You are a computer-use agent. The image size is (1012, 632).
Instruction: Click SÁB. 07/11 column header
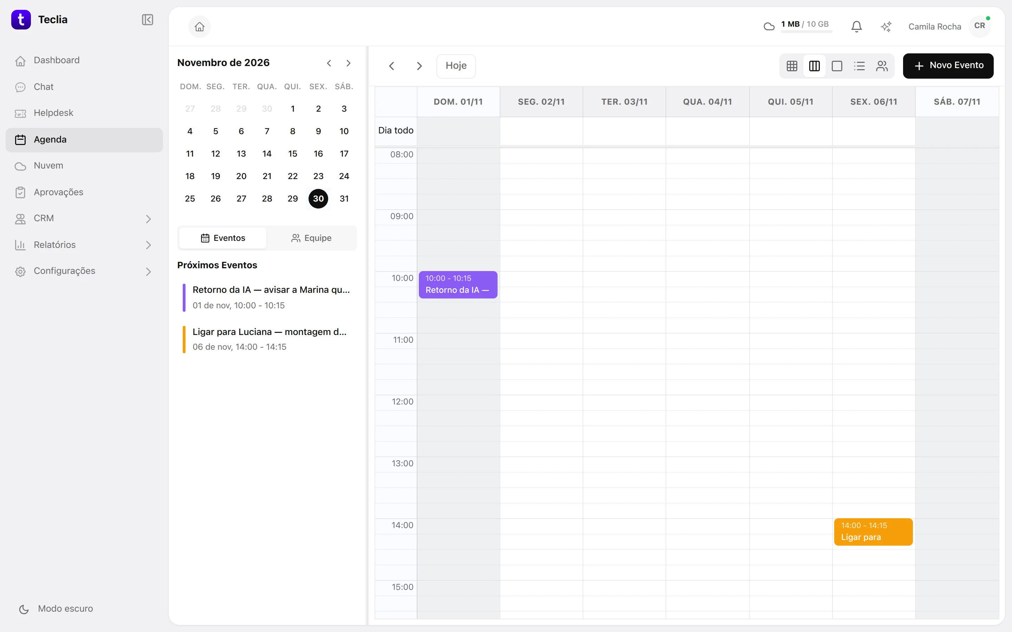tap(957, 102)
